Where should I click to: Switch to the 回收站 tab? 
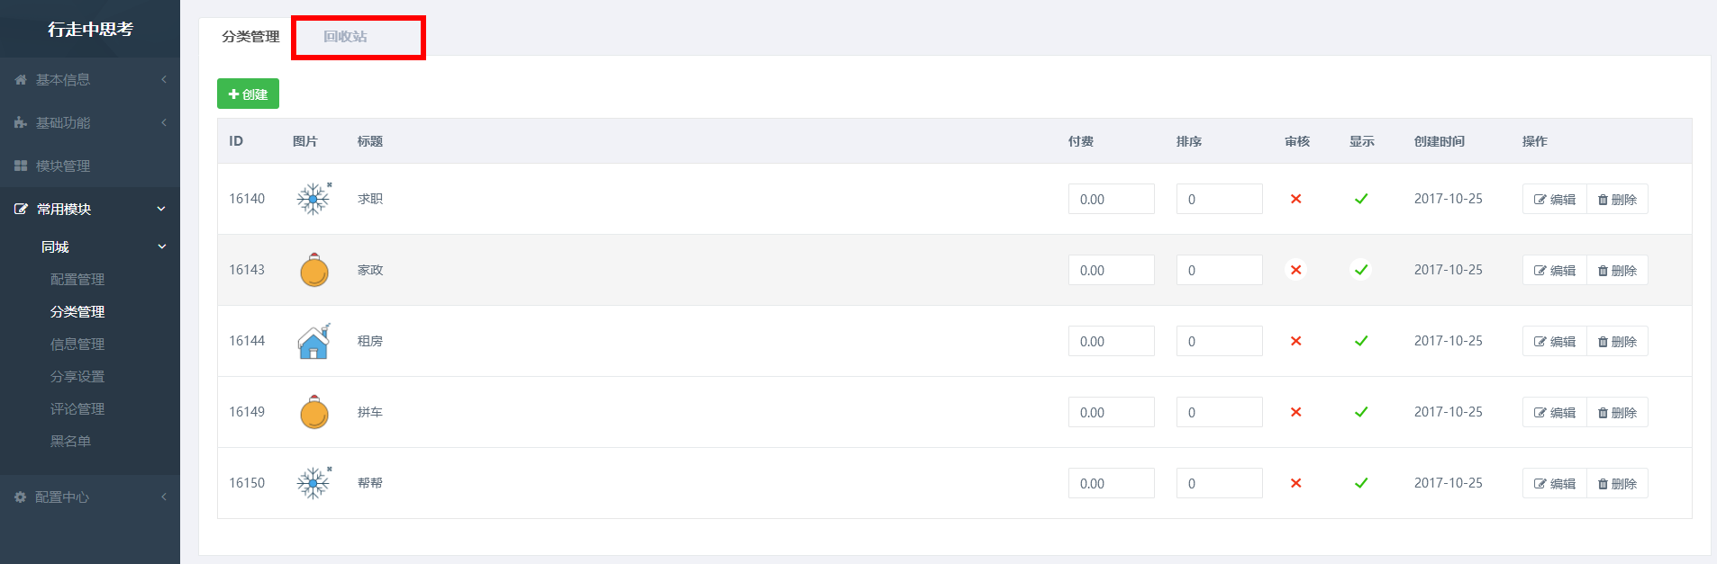click(x=345, y=37)
